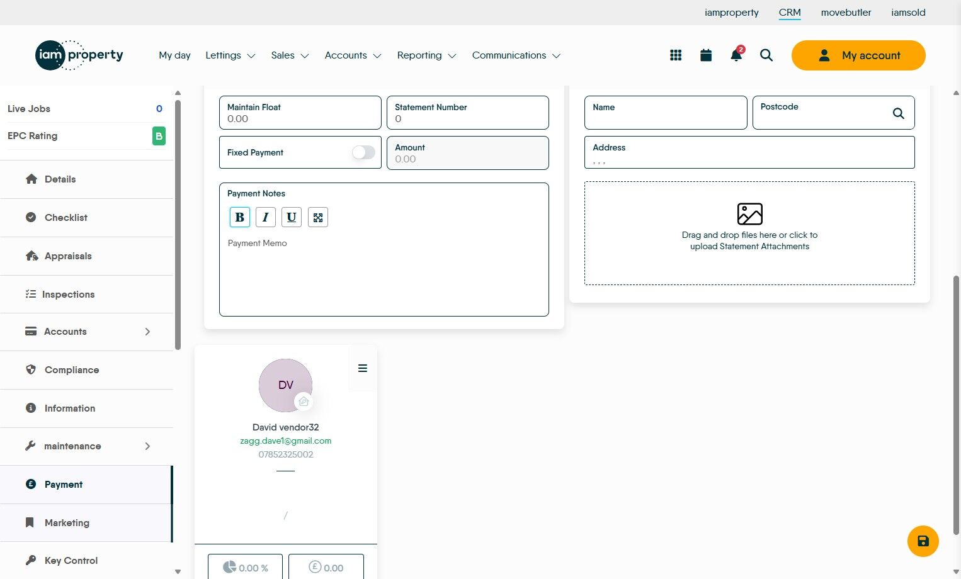This screenshot has height=579, width=961.
Task: Open the Key Control sidebar item
Action: (x=87, y=561)
